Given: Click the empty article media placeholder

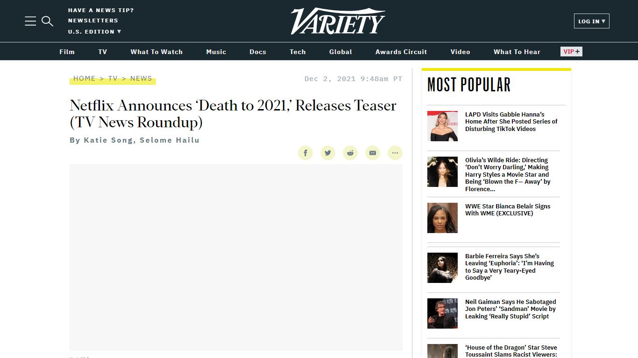Looking at the screenshot, I should click(236, 257).
